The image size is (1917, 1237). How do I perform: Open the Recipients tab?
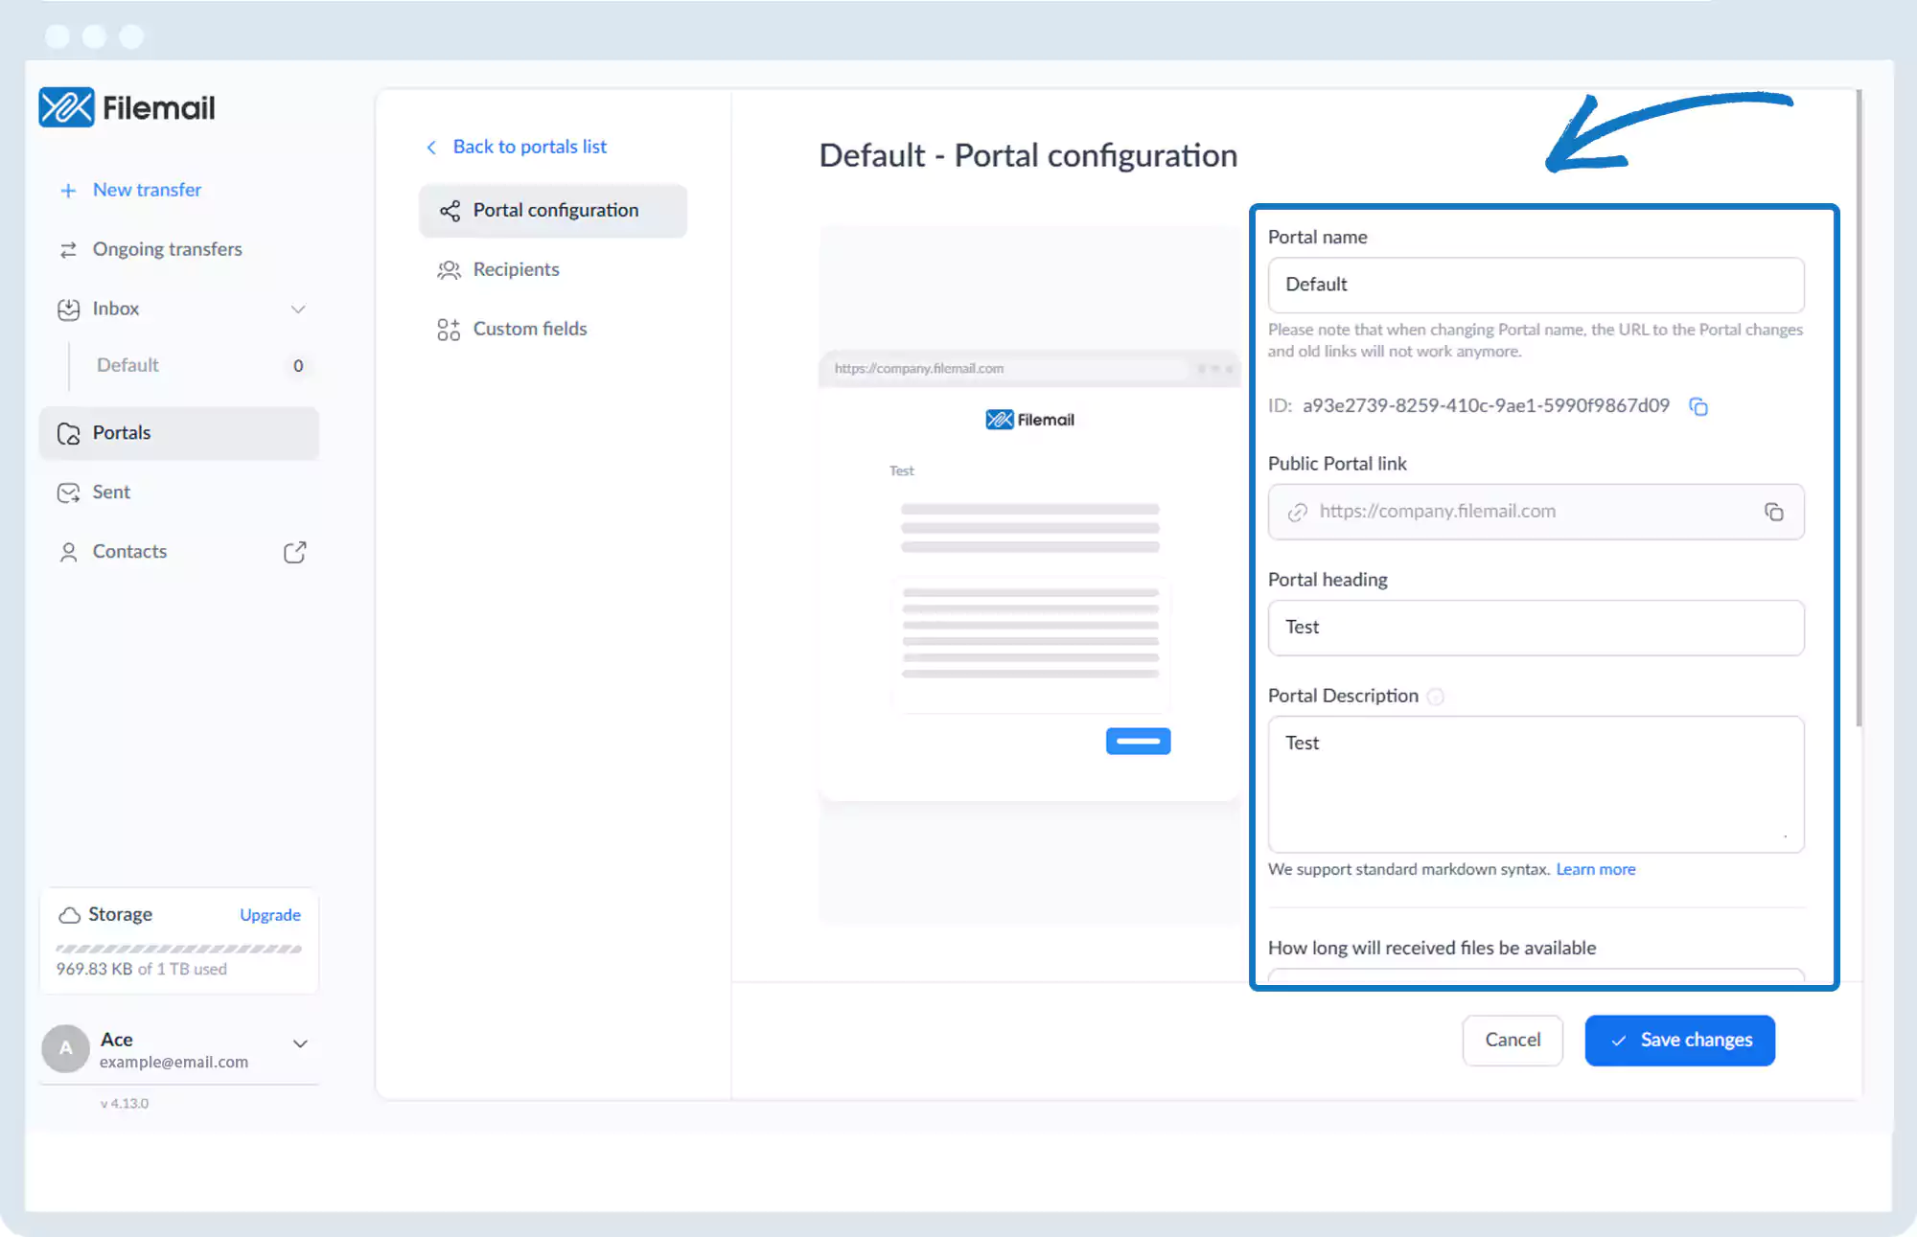click(x=516, y=270)
